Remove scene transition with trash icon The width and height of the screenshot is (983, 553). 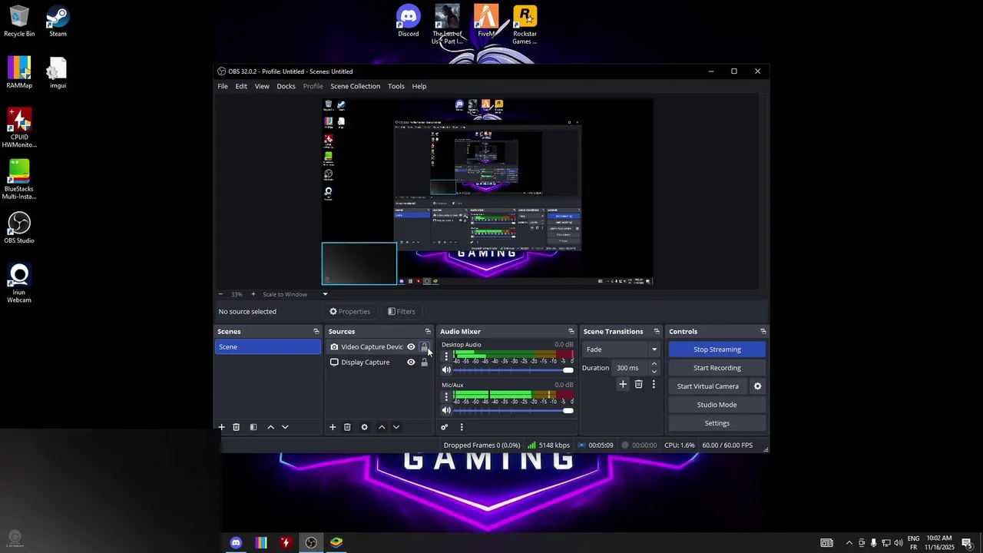tap(638, 384)
